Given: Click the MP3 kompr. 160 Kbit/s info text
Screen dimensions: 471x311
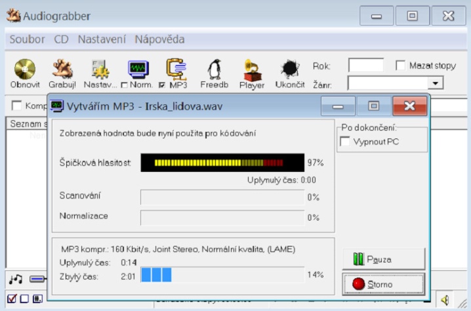Looking at the screenshot, I should [178, 249].
